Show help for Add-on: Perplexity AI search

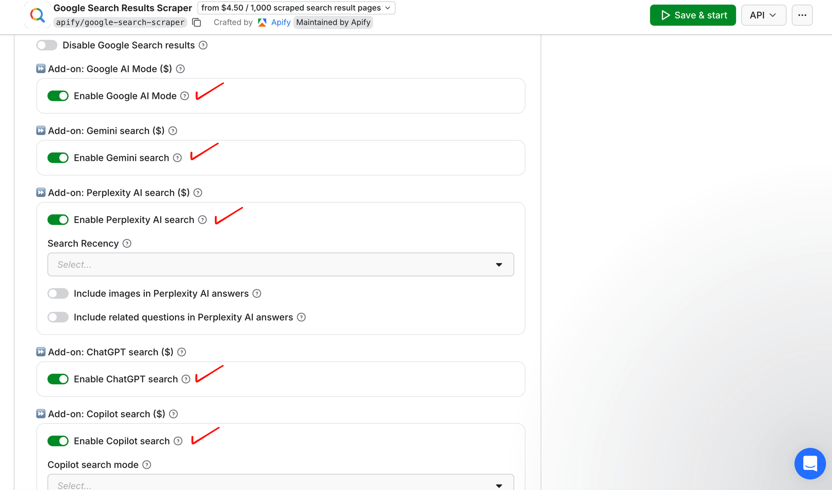tap(198, 193)
